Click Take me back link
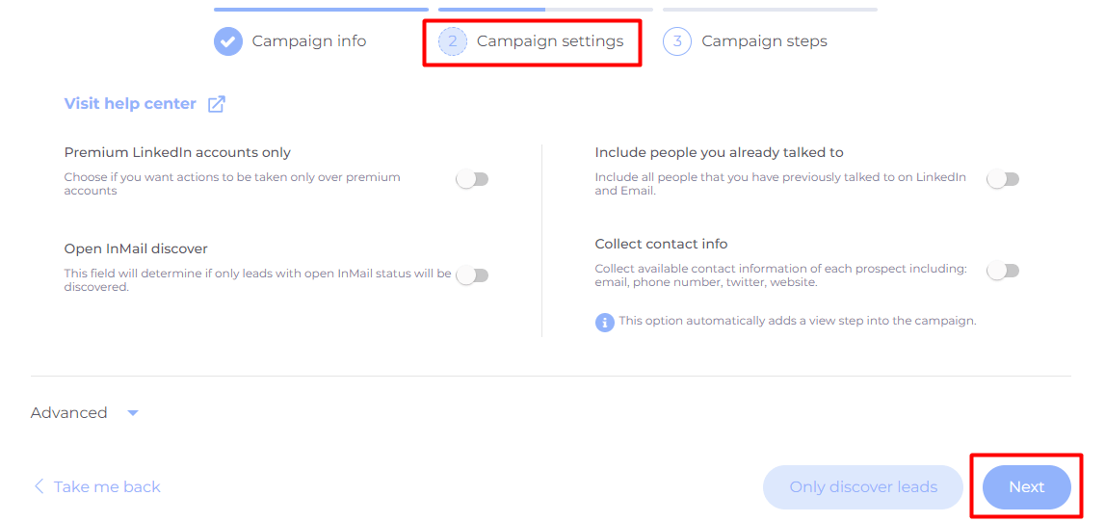 107,486
